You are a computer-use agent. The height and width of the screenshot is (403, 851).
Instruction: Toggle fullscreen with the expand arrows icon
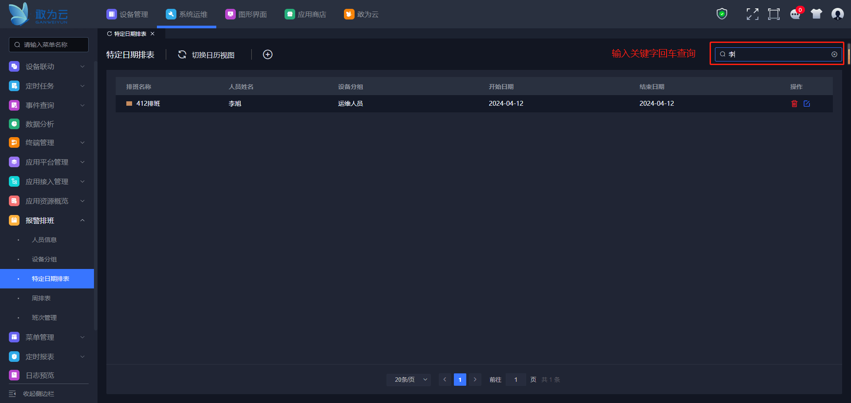pyautogui.click(x=752, y=14)
